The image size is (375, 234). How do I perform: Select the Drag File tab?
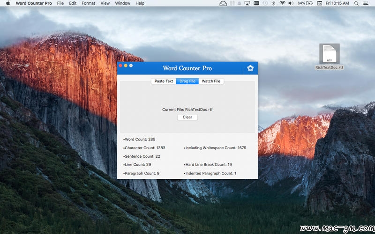click(x=187, y=81)
